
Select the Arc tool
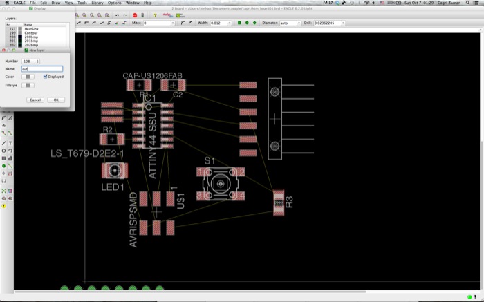[x=10, y=151]
